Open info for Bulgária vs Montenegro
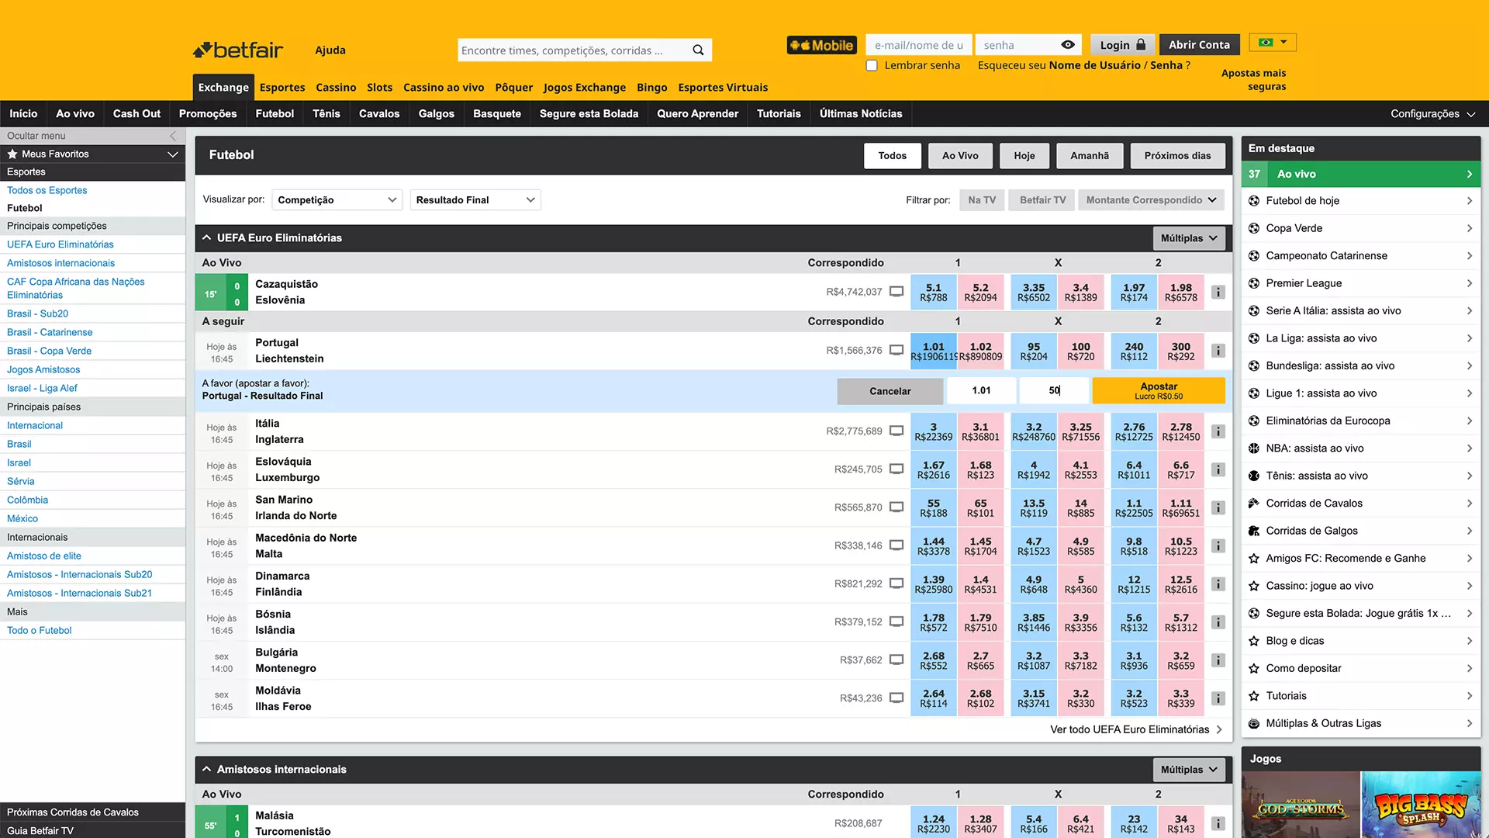This screenshot has width=1489, height=838. 1218,660
